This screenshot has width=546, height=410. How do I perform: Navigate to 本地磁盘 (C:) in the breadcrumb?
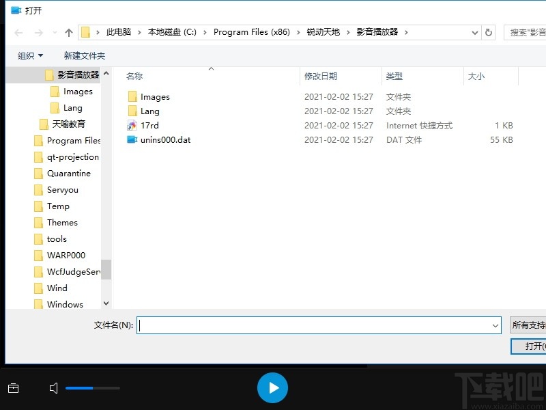pos(173,31)
